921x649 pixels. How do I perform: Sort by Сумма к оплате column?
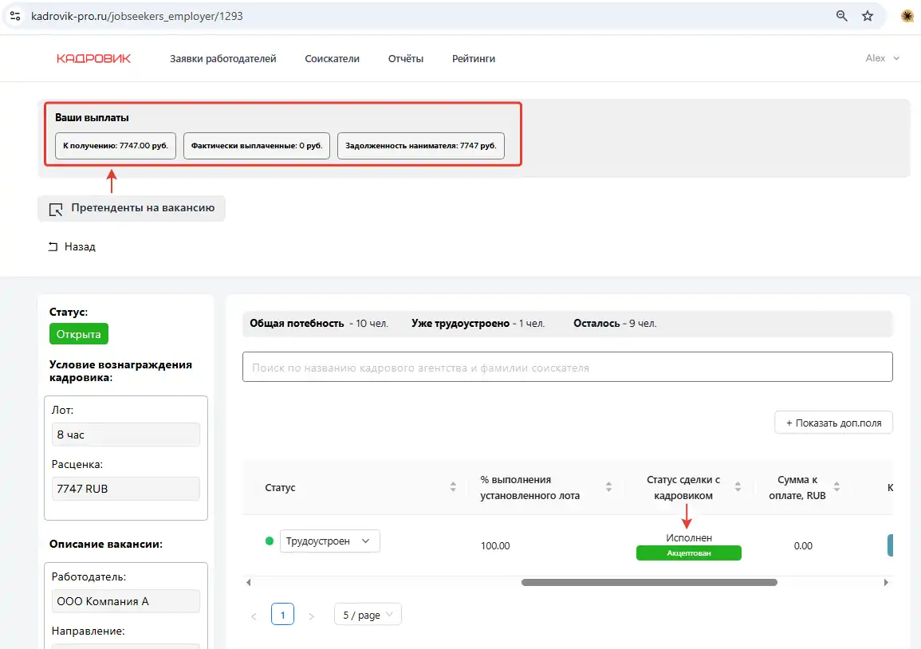[x=837, y=487]
